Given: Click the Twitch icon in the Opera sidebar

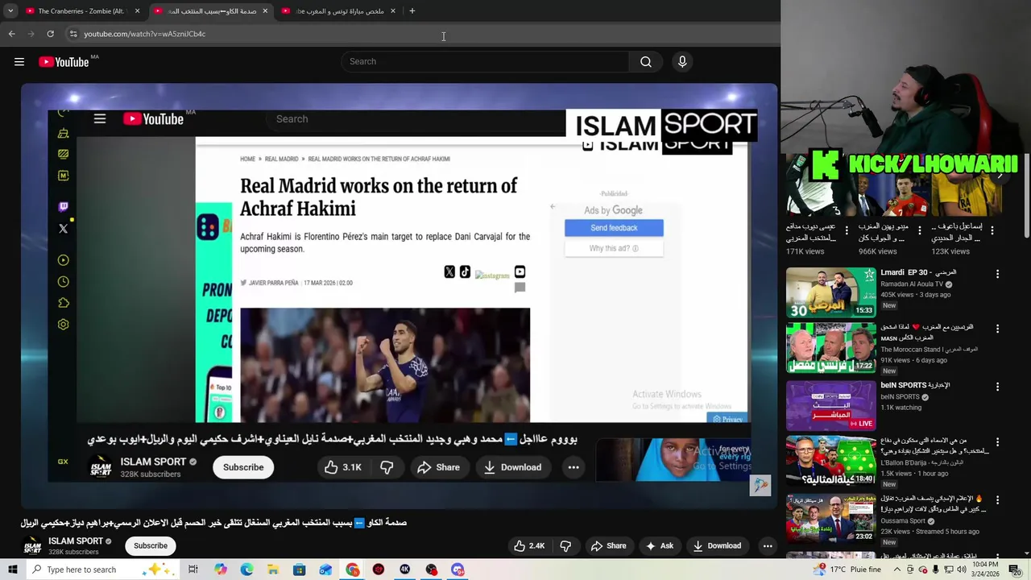Looking at the screenshot, I should 63,207.
